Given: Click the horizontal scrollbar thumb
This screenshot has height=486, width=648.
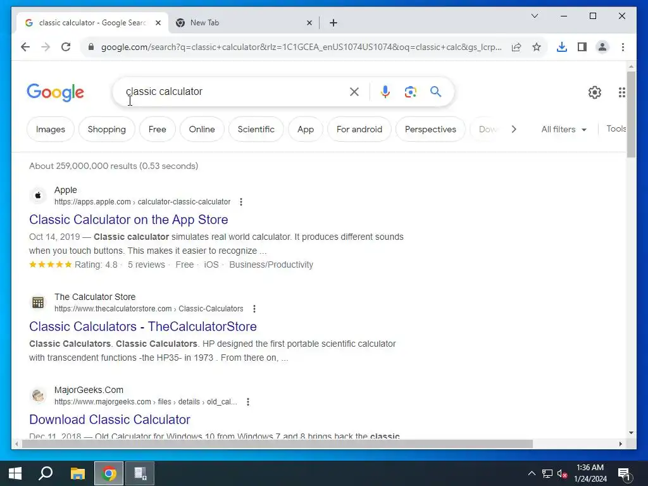Looking at the screenshot, I should (x=277, y=444).
